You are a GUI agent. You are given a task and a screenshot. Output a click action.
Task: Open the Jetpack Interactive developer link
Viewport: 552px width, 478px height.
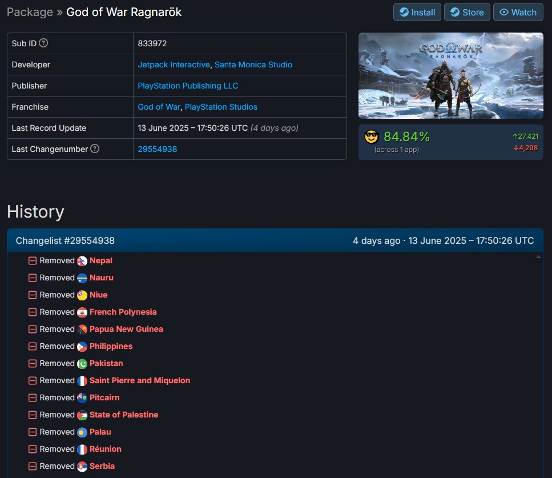pos(174,65)
